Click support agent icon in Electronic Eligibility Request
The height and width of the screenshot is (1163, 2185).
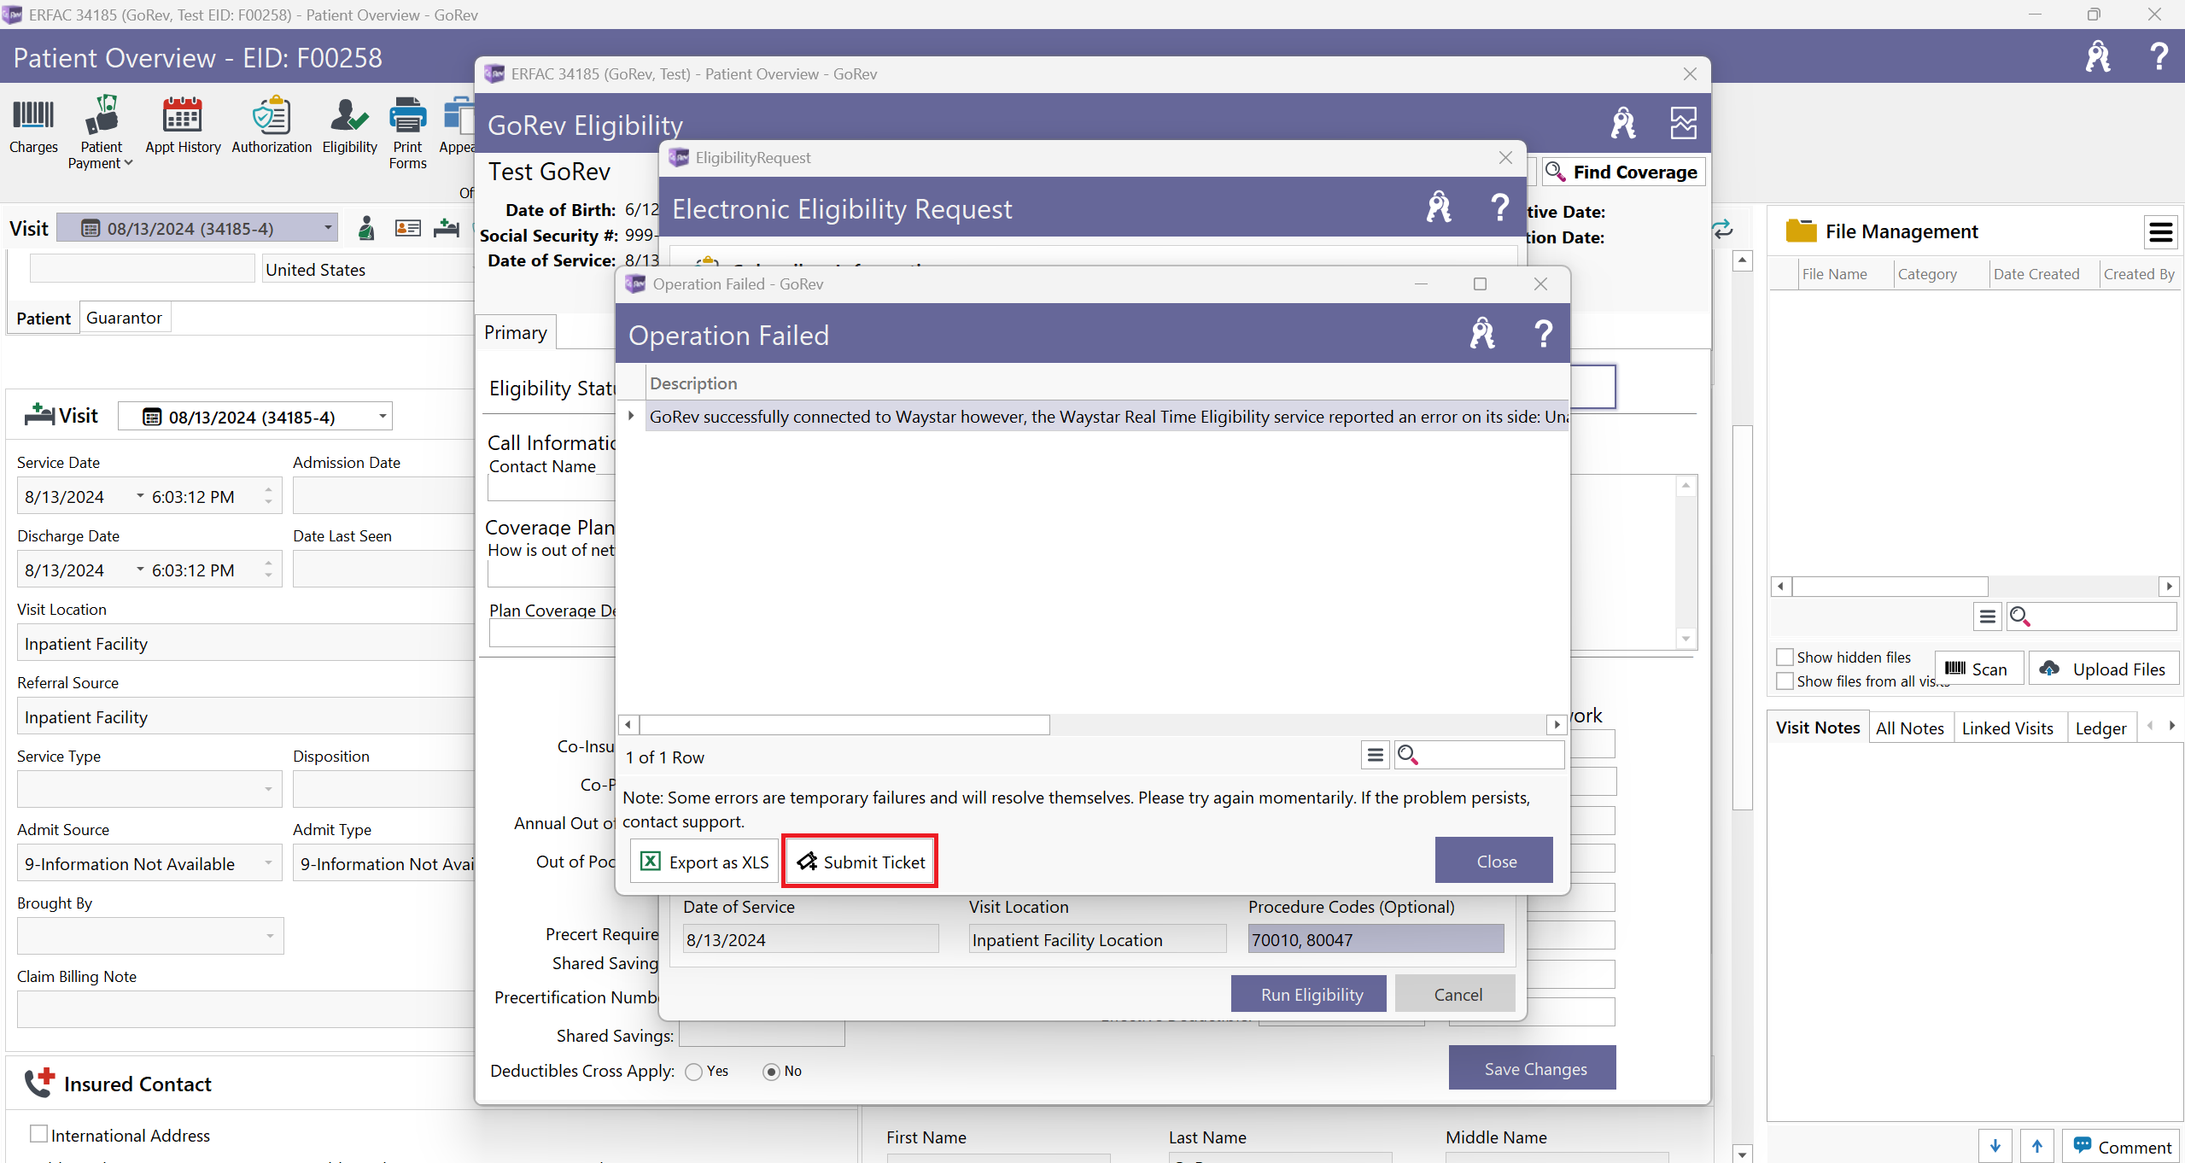point(1439,207)
